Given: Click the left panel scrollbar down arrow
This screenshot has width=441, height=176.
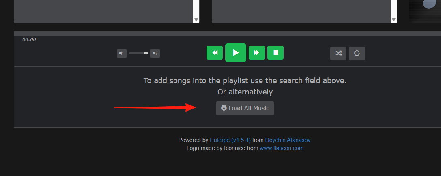Looking at the screenshot, I should (x=196, y=20).
